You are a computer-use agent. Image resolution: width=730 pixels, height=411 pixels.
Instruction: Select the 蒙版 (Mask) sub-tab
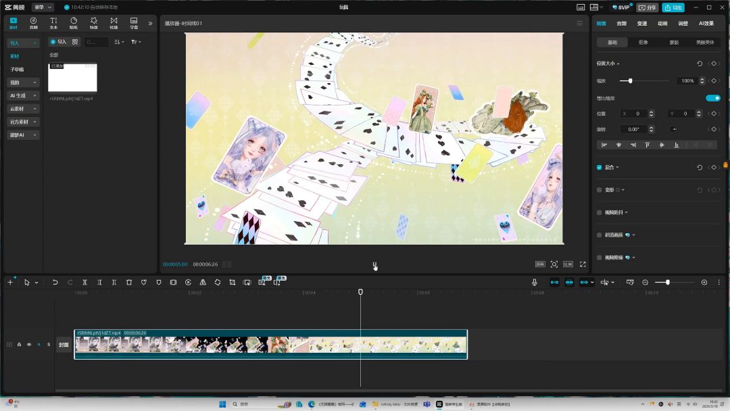[674, 42]
